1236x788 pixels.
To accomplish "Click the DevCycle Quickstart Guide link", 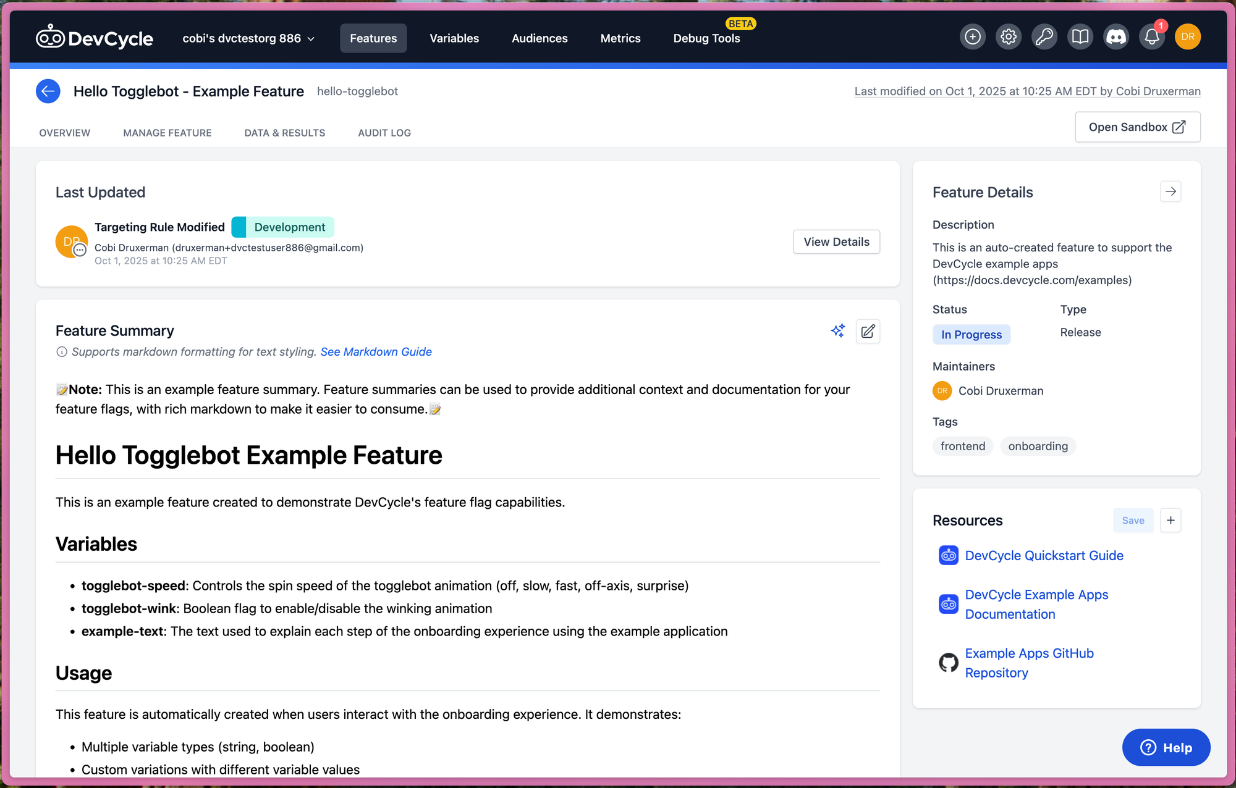I will point(1044,556).
